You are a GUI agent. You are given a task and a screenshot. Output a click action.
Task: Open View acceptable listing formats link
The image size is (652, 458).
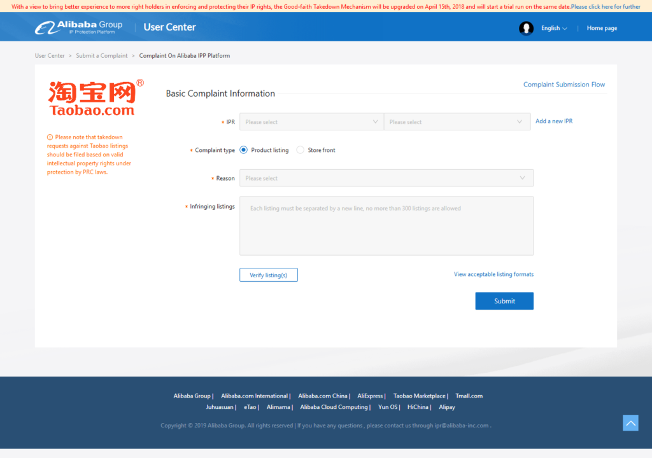click(493, 274)
